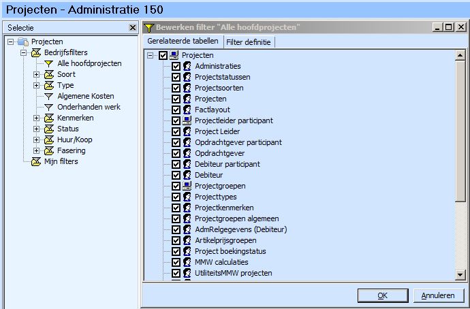
Task: Expand the Fasering filter node
Action: [36, 150]
